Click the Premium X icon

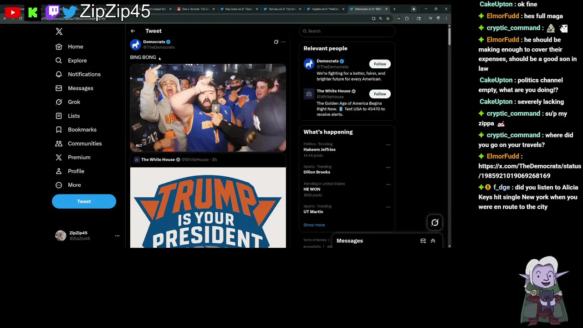59,157
